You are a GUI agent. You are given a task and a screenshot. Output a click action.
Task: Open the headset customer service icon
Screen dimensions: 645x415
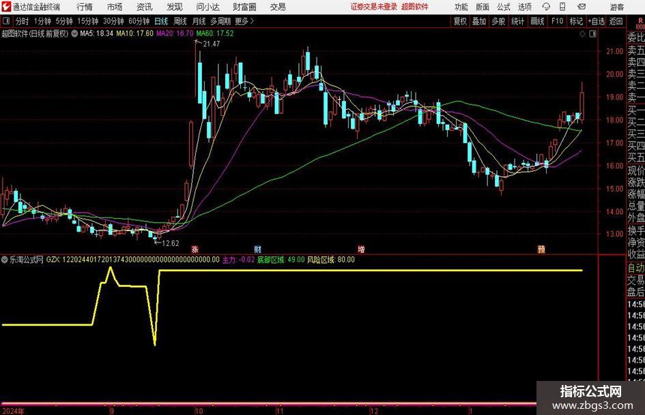(x=546, y=7)
